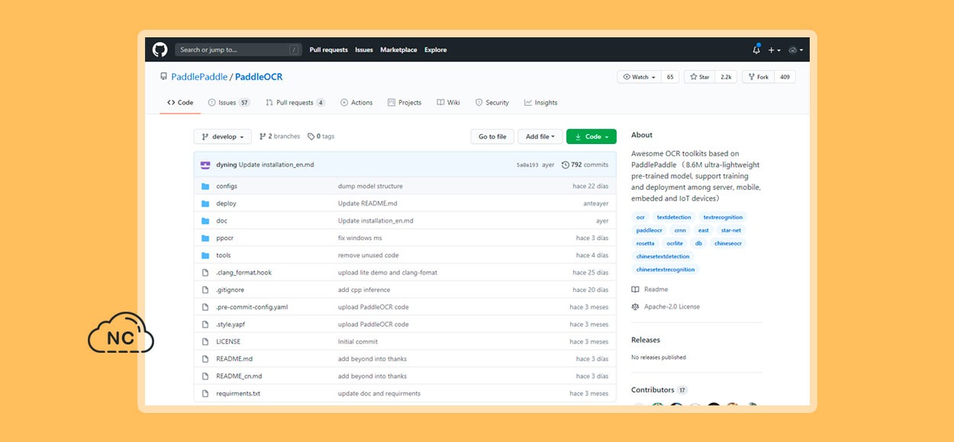The image size is (954, 442).
Task: Open the configs folder
Action: pyautogui.click(x=227, y=186)
